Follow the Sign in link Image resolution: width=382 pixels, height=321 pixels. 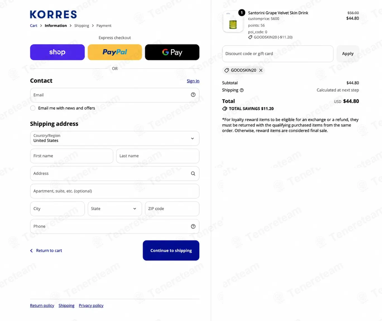tap(193, 81)
